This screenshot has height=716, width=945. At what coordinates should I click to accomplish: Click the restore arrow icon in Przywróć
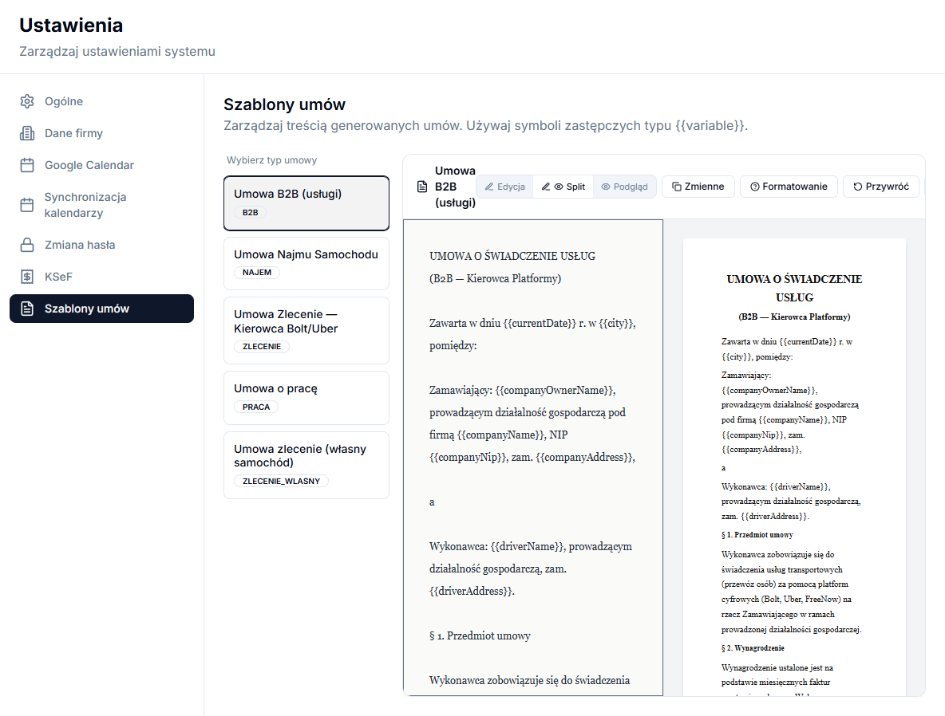coord(858,187)
